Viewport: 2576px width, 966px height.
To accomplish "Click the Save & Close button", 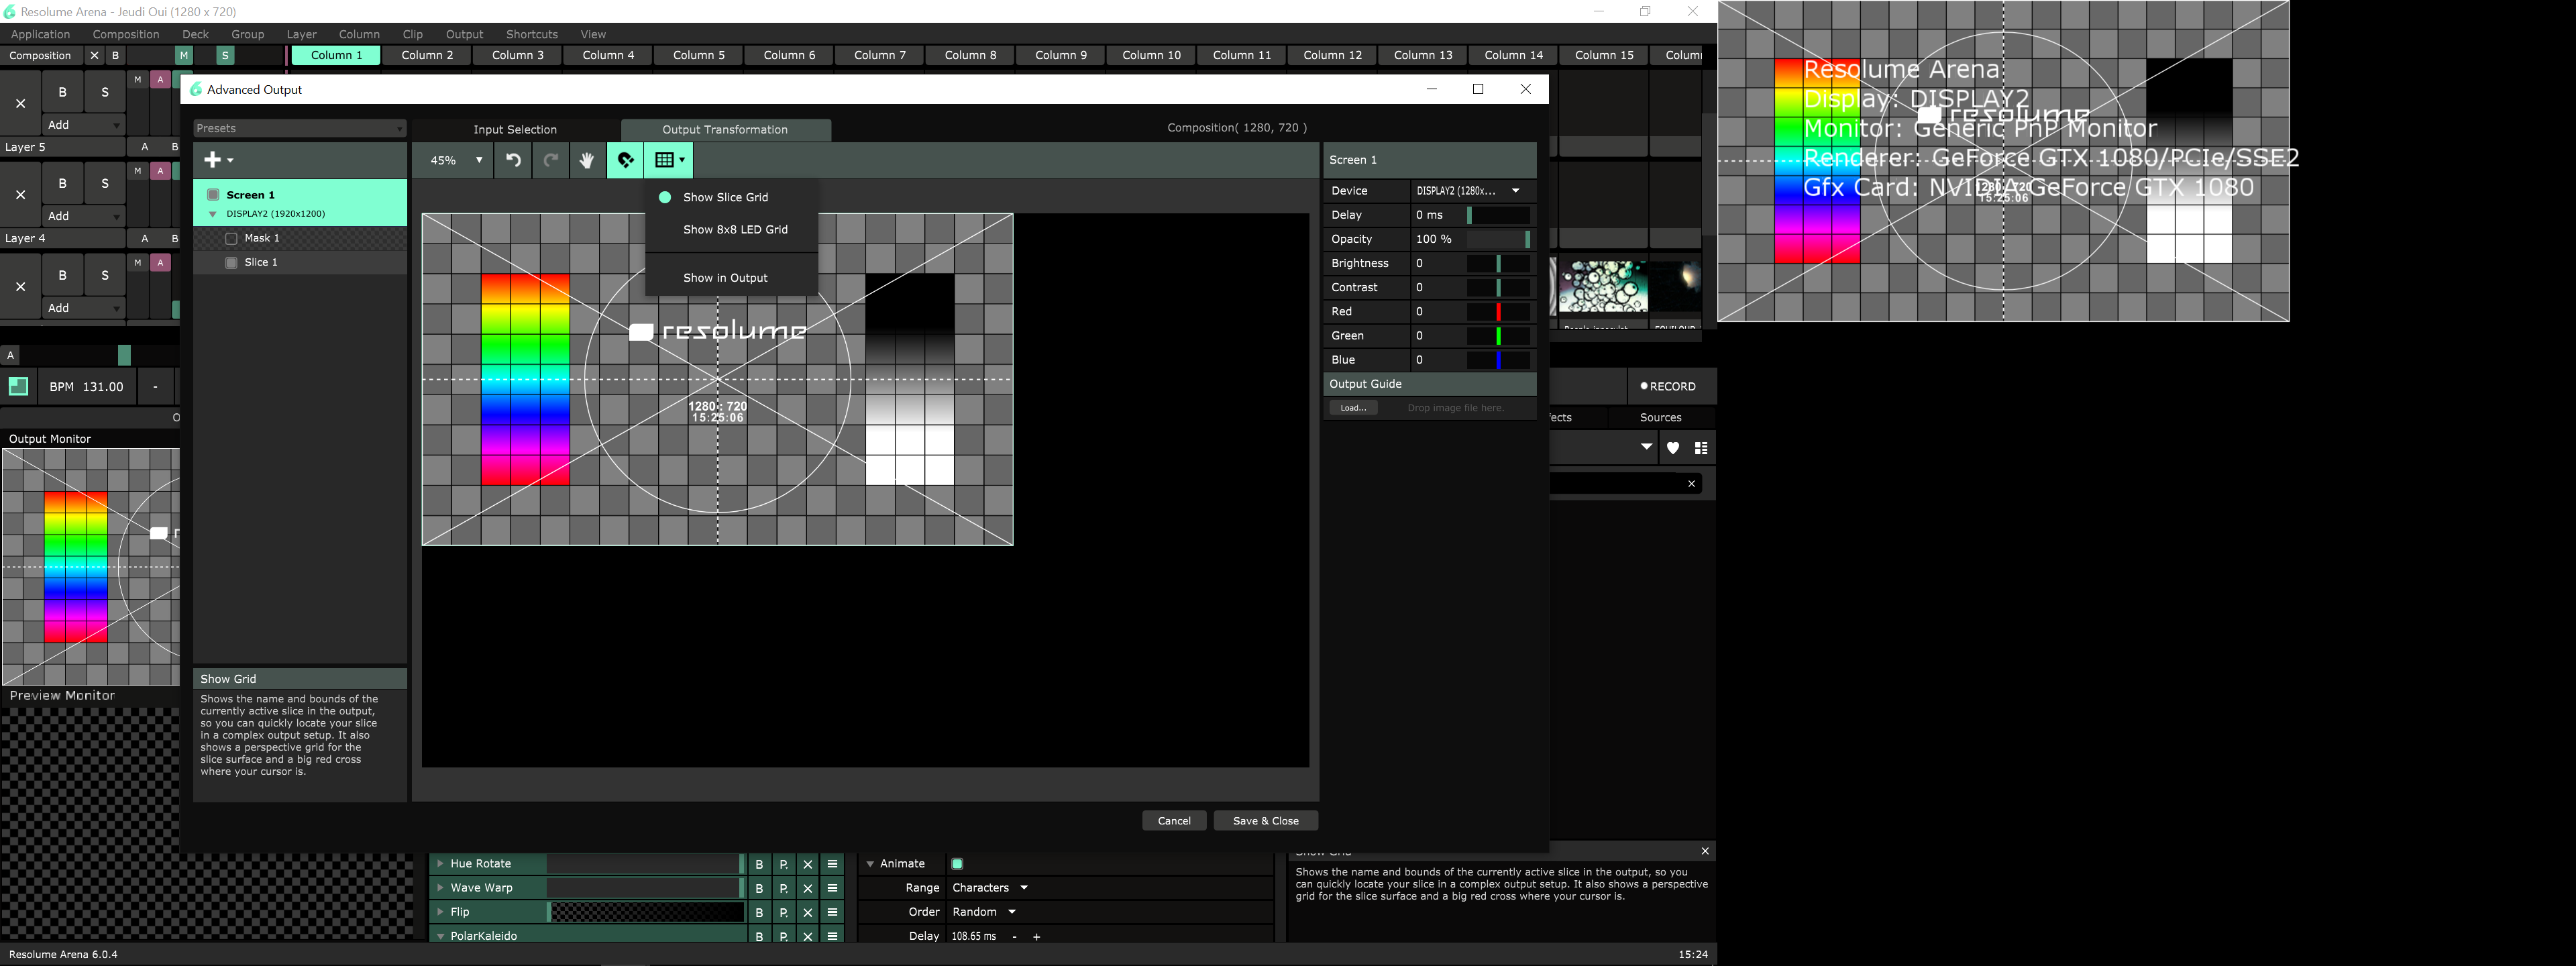I will pos(1265,821).
